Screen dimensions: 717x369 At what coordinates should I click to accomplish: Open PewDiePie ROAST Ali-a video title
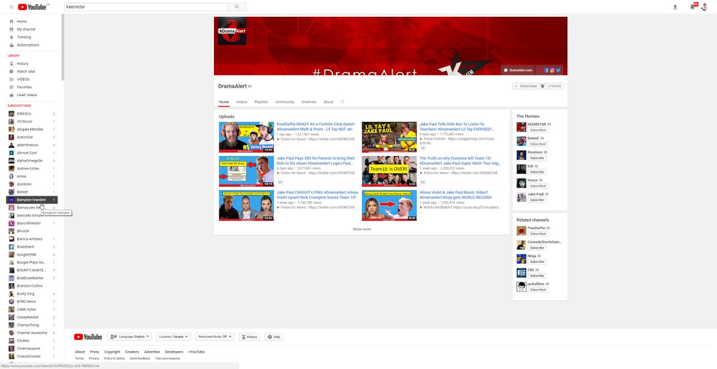(x=316, y=127)
